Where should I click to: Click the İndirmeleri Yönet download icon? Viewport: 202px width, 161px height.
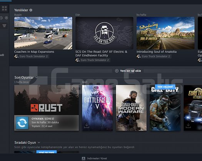83,158
